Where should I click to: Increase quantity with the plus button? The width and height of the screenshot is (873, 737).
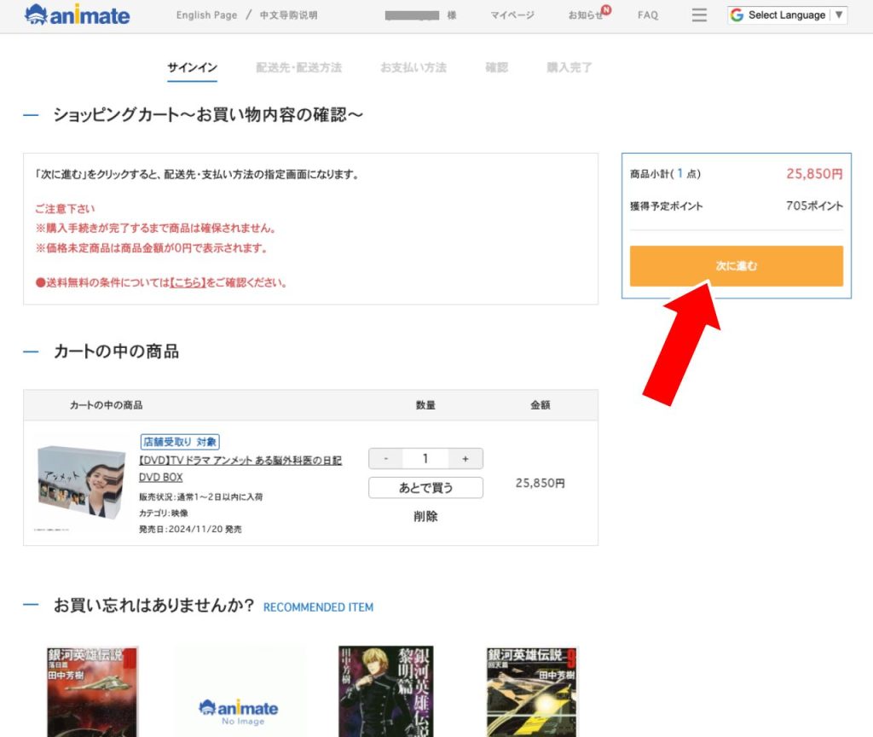coord(465,459)
